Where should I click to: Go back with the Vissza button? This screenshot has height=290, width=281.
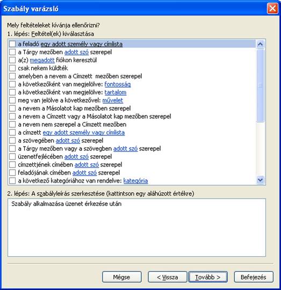pyautogui.click(x=168, y=277)
